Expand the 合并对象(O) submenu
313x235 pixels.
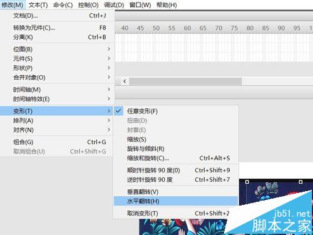pyautogui.click(x=57, y=78)
